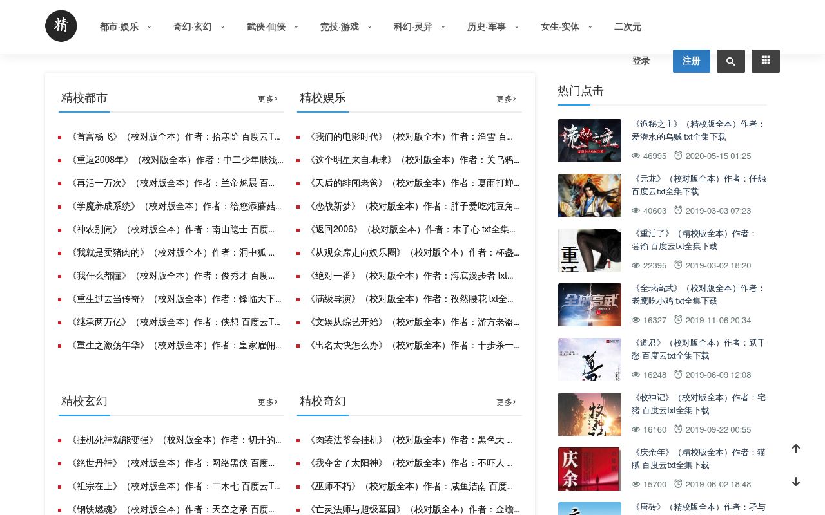825x515 pixels.
Task: Expand the 历史·军事 dropdown arrow
Action: (x=516, y=27)
